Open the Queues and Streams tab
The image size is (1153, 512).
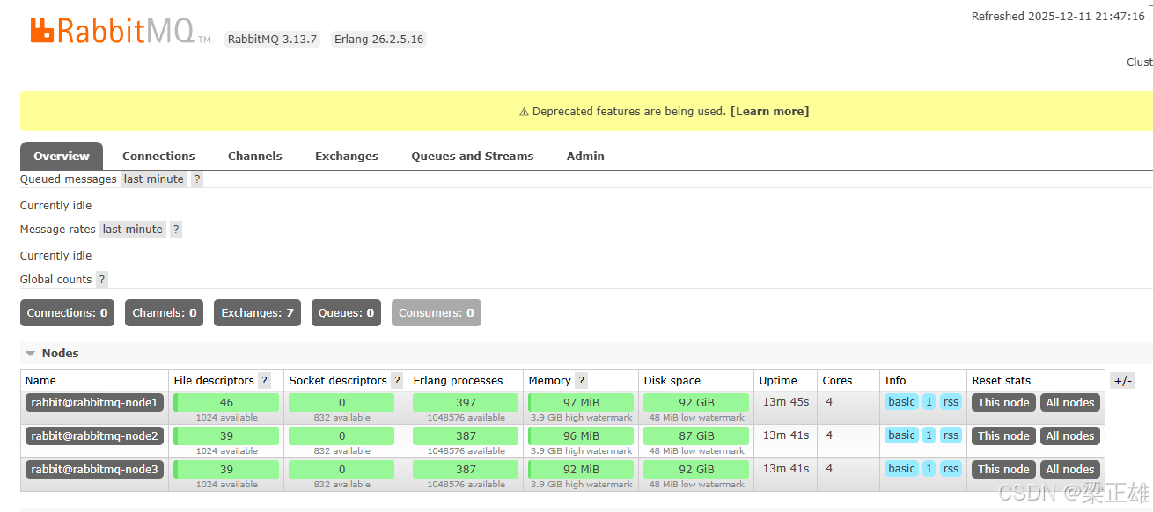[x=473, y=156]
